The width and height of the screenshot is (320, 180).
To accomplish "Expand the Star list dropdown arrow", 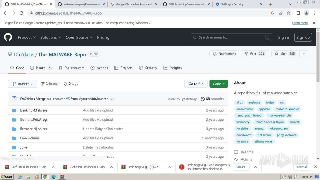I will 304,54.
